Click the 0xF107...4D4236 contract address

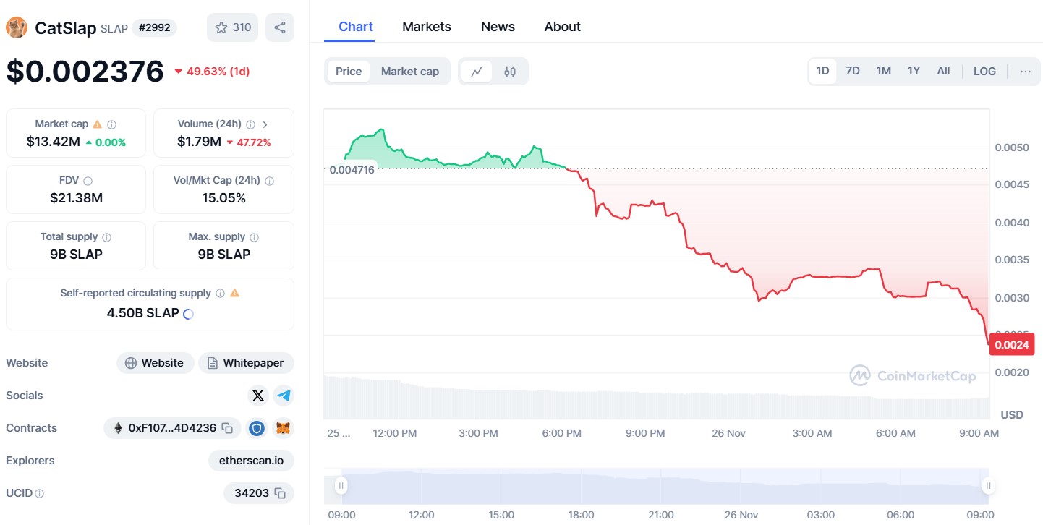click(x=172, y=428)
